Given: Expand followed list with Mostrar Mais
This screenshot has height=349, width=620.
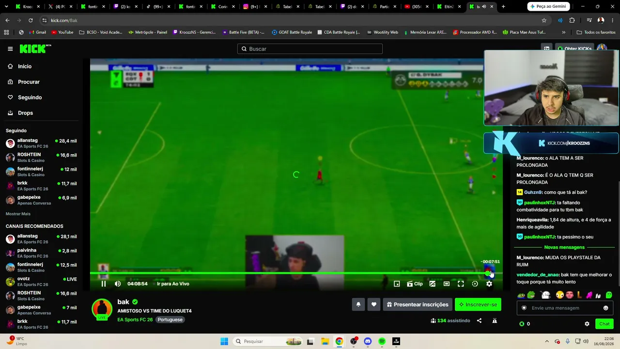Looking at the screenshot, I should tap(18, 214).
